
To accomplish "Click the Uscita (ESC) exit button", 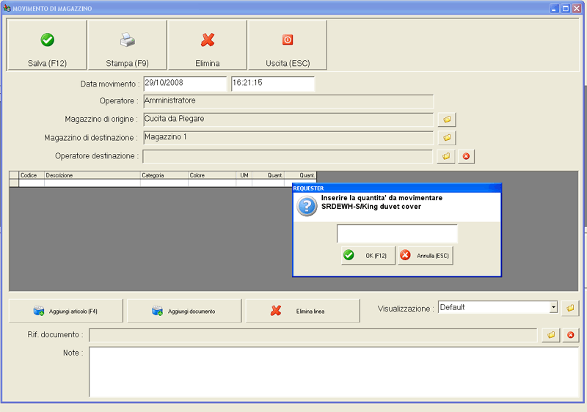I will click(288, 45).
